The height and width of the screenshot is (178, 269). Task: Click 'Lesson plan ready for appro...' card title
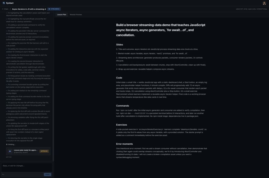[26, 150]
